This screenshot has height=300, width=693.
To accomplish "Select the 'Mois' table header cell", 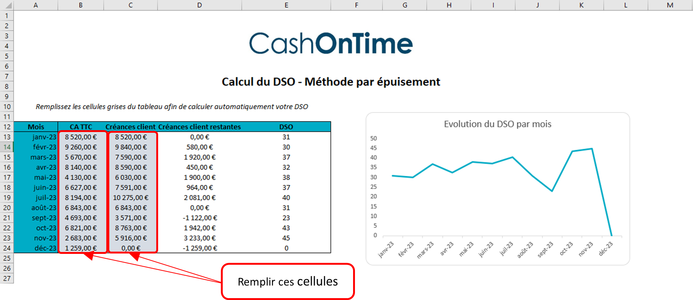I will coord(36,127).
